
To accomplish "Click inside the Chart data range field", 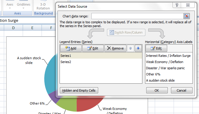I will click(x=137, y=16).
